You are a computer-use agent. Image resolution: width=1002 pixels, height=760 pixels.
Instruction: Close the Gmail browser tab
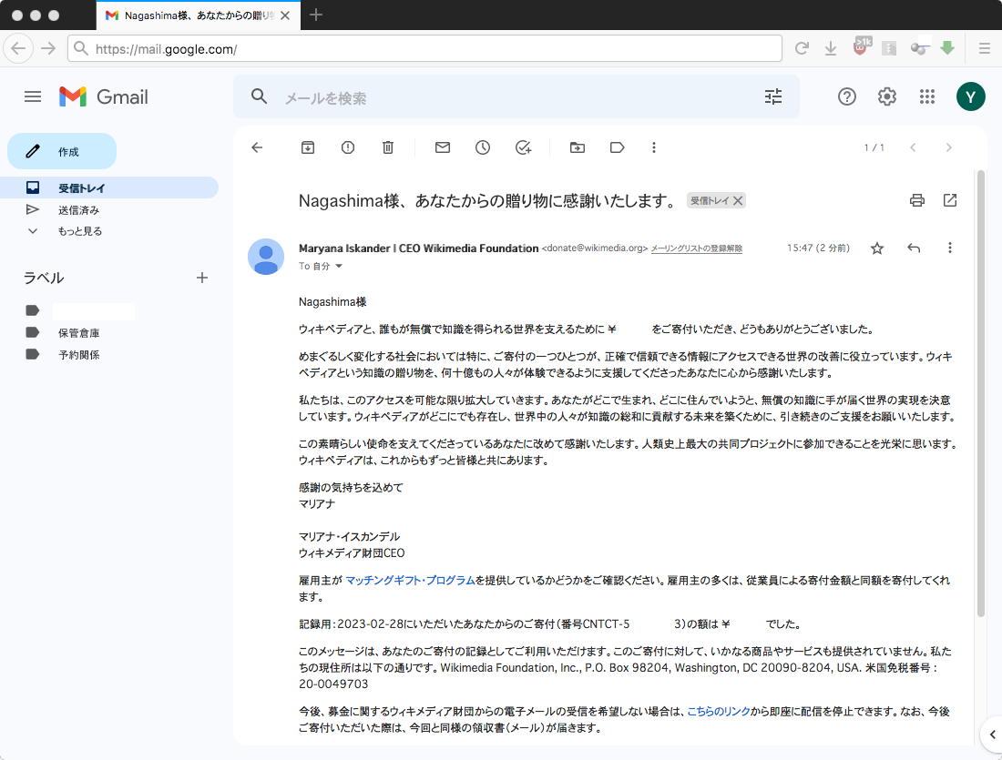click(286, 15)
